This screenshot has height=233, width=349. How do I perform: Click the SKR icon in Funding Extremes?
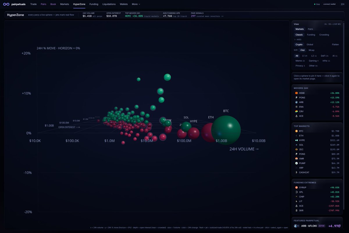(296, 211)
